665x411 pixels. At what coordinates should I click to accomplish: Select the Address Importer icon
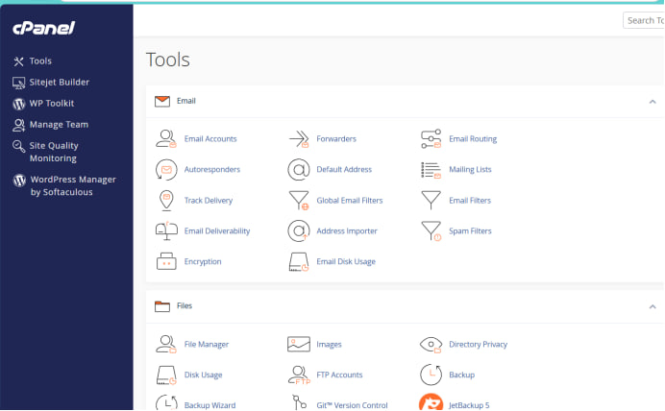299,230
